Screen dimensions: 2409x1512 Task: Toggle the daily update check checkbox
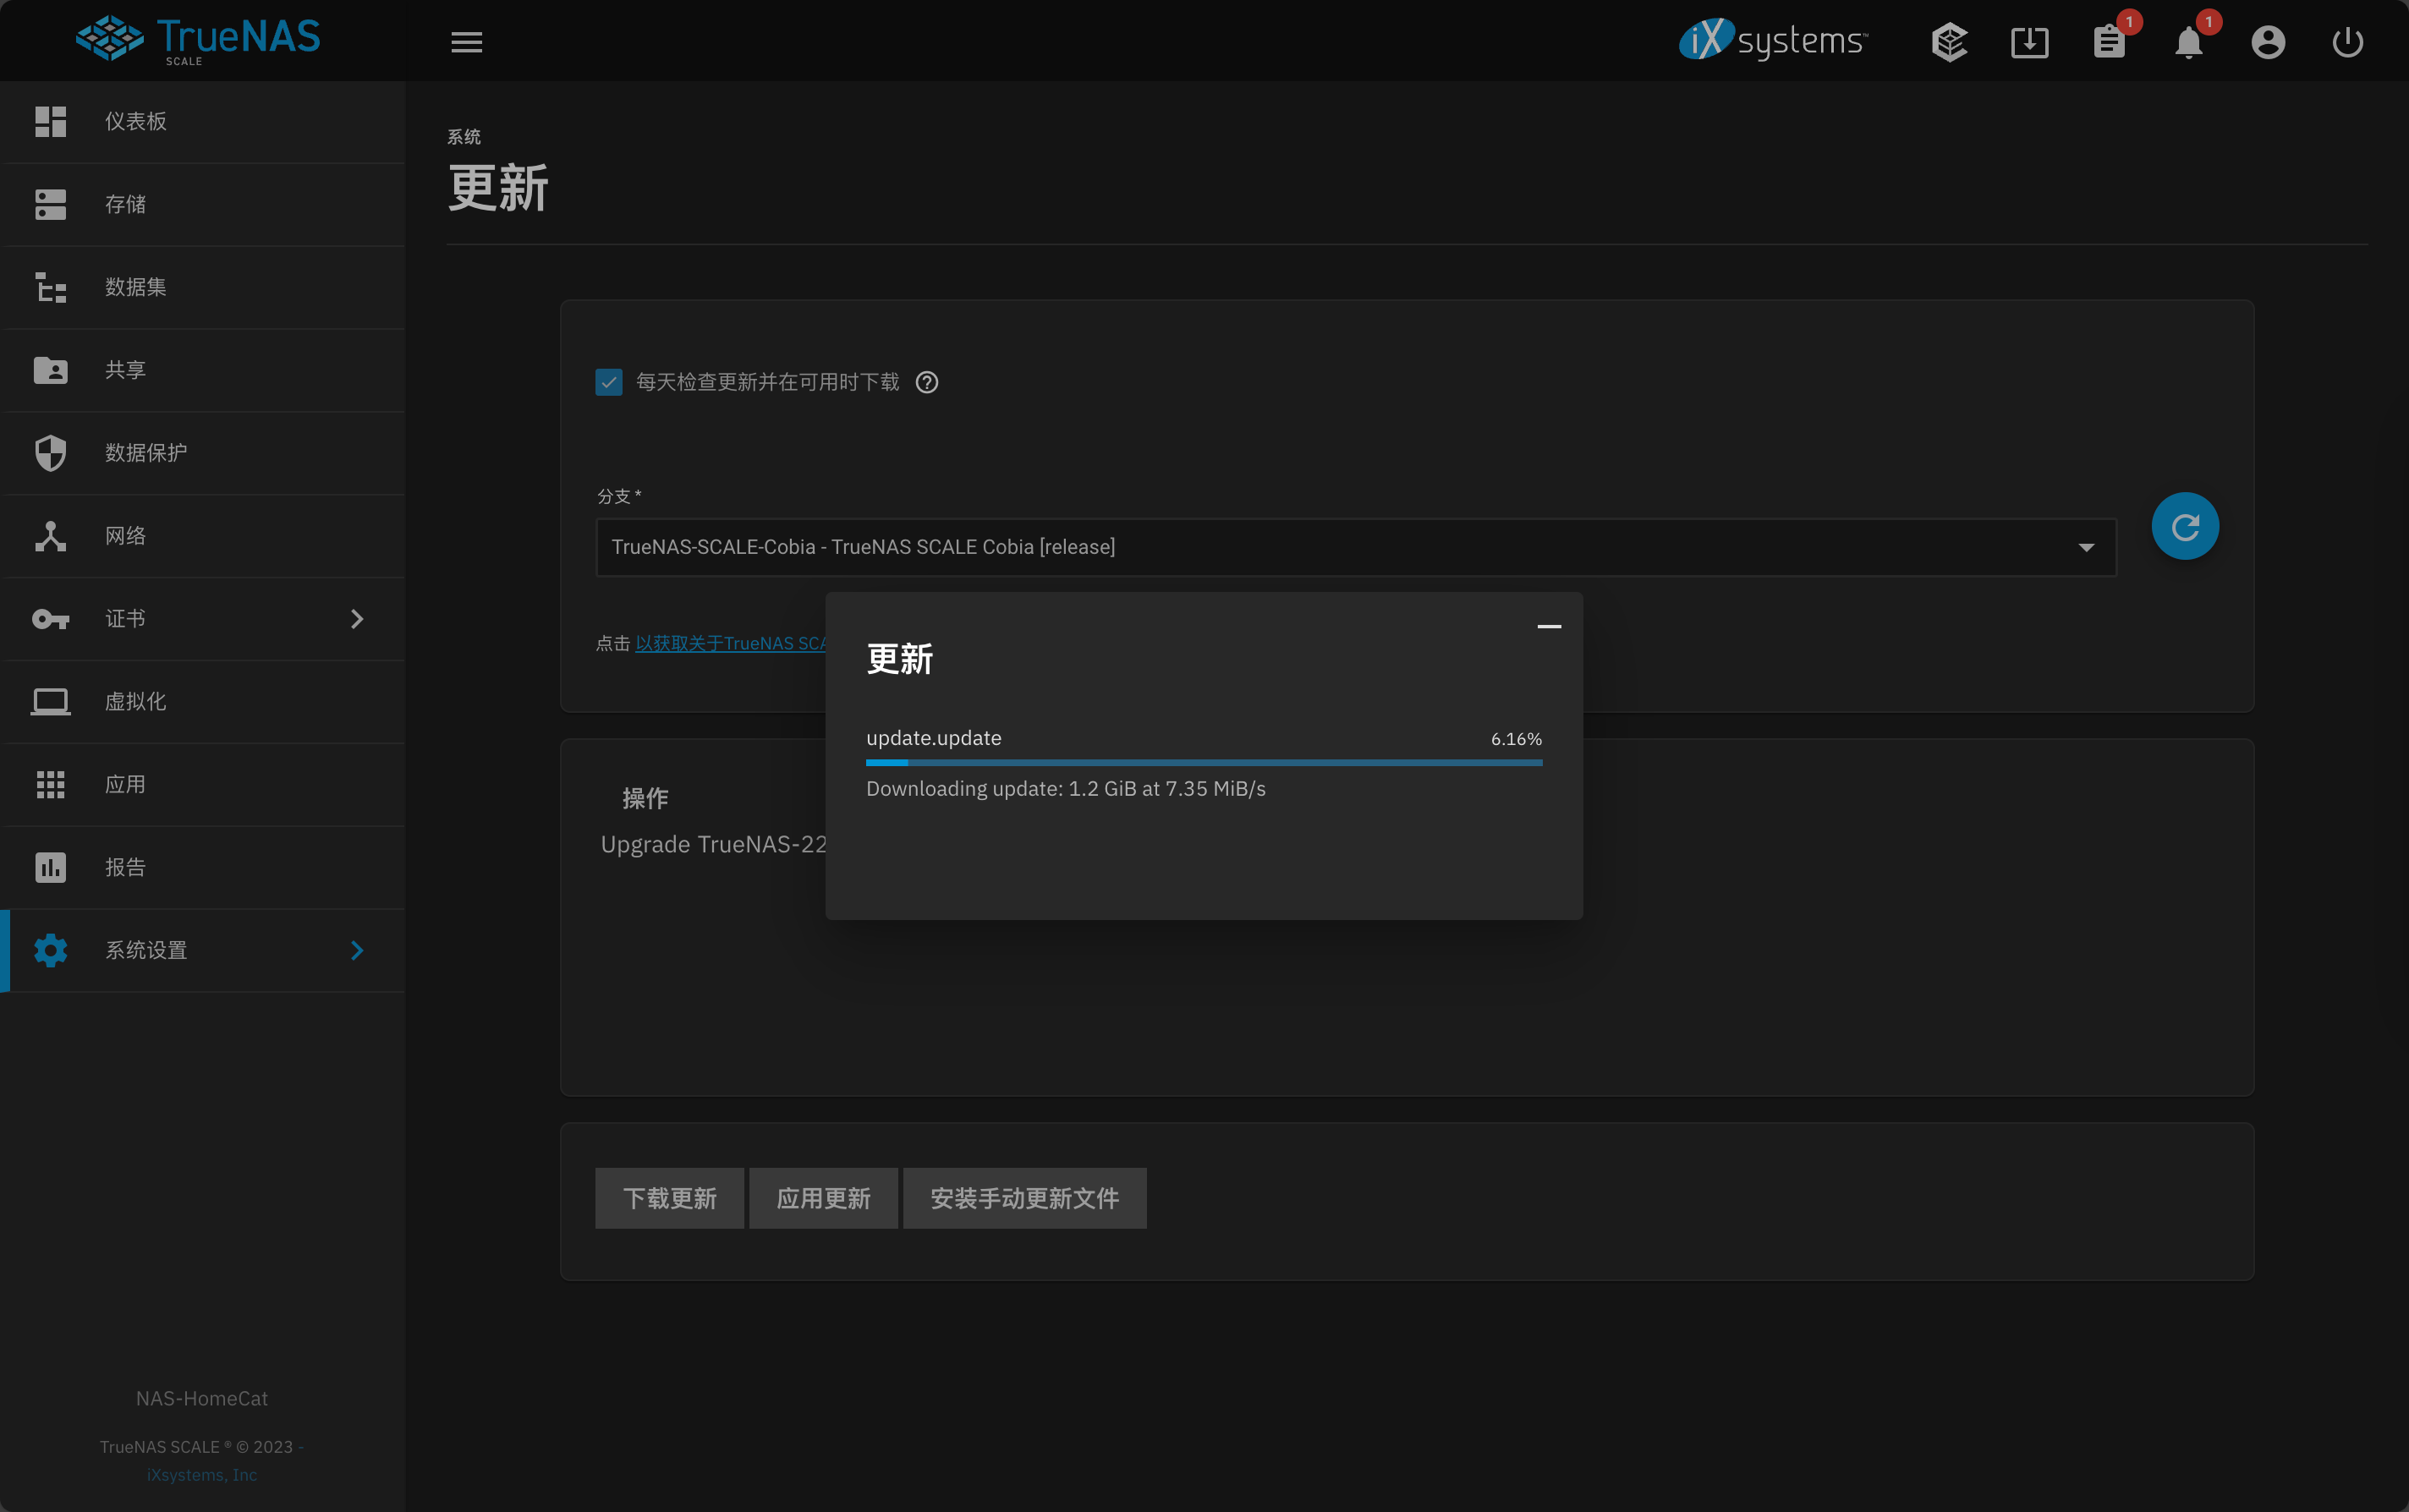pos(609,382)
